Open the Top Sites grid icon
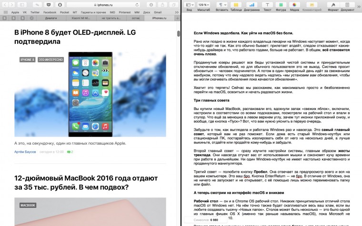The image size is (362, 226). (x=6, y=12)
